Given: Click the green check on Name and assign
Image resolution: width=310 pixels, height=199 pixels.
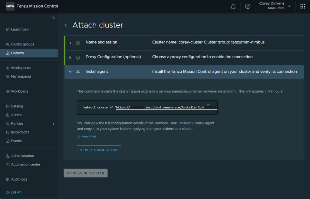Looking at the screenshot, I should [x=78, y=43].
